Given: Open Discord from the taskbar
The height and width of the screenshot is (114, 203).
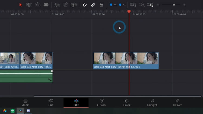Looking at the screenshot, I should pos(28,111).
